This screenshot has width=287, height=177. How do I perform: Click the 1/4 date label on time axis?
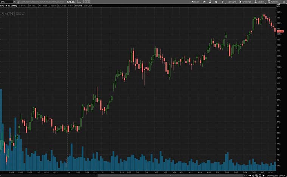pos(69,172)
